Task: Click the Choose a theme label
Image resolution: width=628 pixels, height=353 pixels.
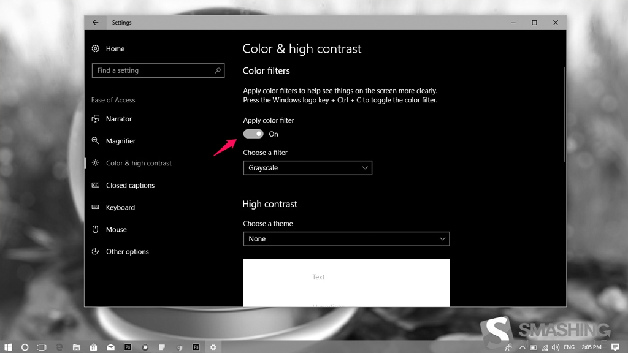Action: [x=268, y=224]
